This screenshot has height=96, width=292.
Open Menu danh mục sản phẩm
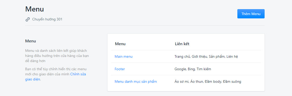click(x=136, y=81)
